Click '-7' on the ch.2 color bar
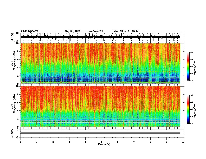Image resolution: width=206 pixels, height=159 pixels. 192,124
